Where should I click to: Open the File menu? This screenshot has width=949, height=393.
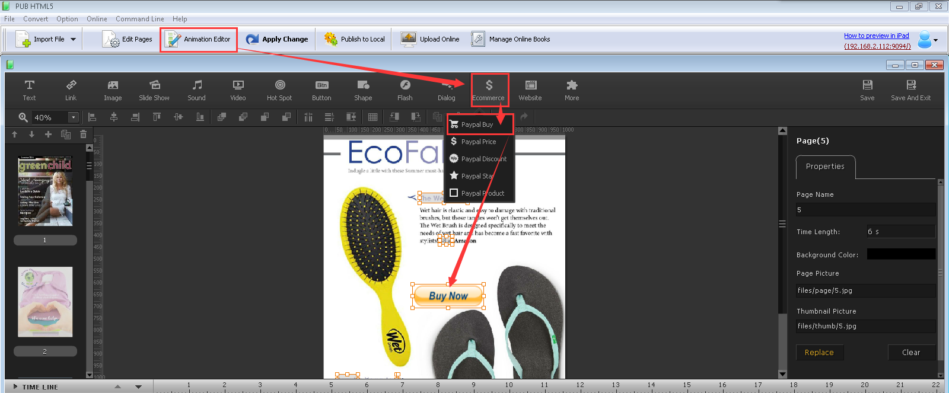[9, 19]
